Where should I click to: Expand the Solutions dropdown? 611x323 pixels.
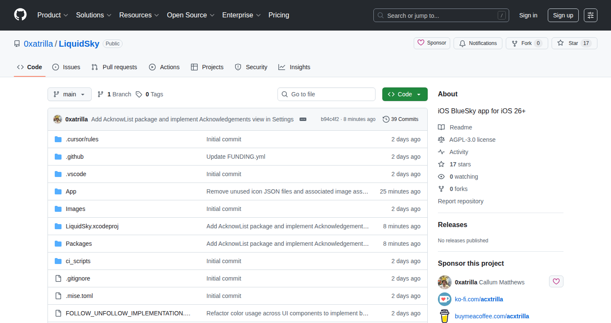pos(94,15)
